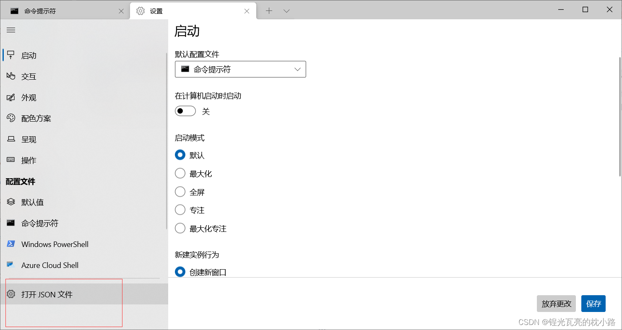Open the hamburger navigation menu
Screen dimensions: 622x330
pos(11,30)
